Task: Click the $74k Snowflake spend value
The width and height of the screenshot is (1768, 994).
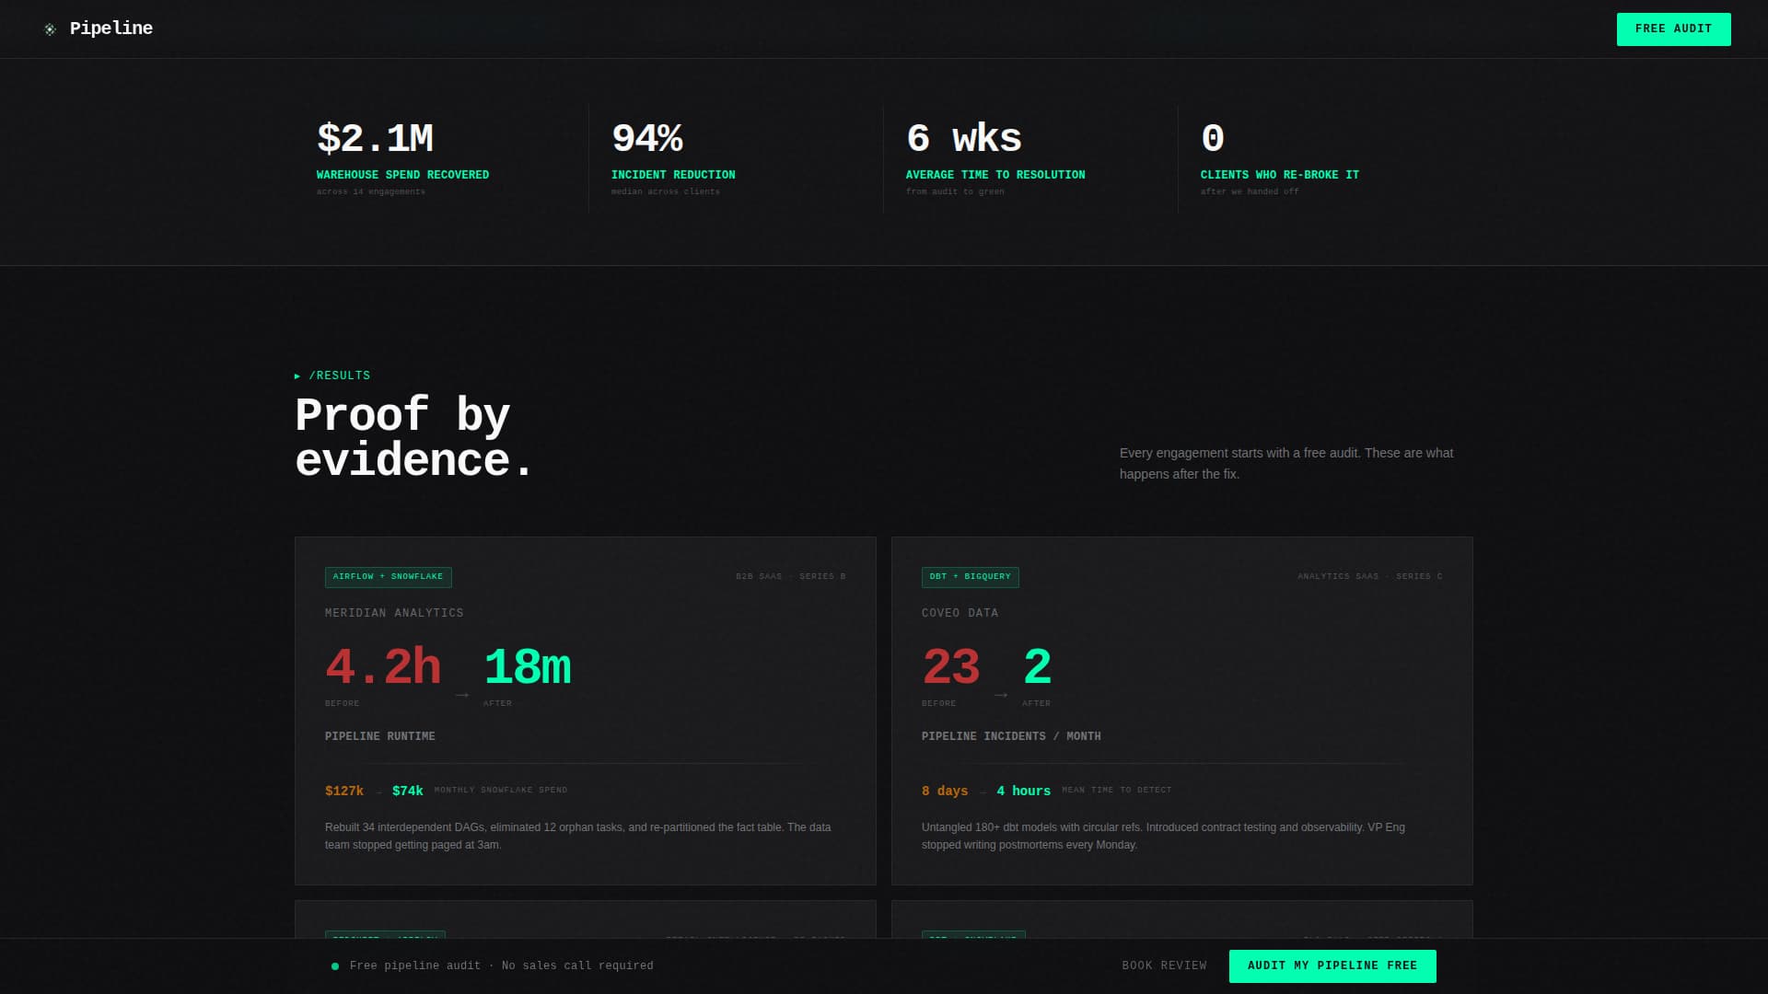Action: (x=408, y=792)
